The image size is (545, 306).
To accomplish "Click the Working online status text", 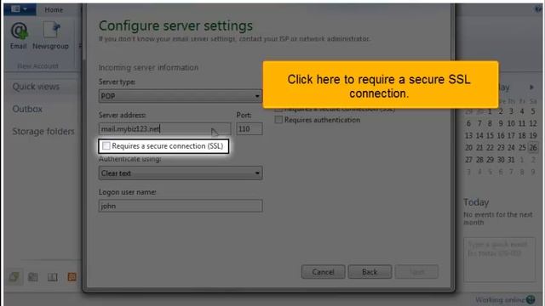I will 500,300.
